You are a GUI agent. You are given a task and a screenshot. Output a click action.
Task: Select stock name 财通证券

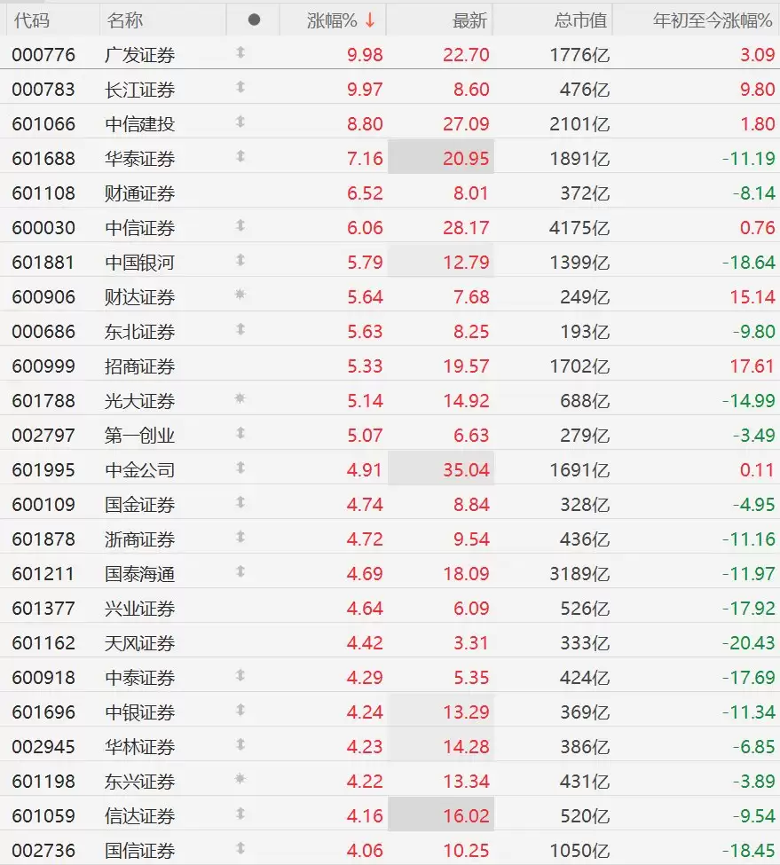[x=140, y=193]
